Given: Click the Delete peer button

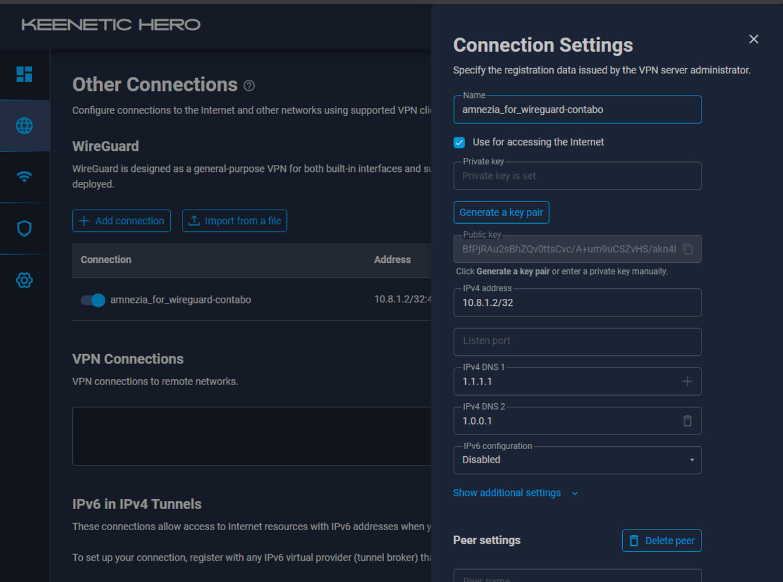Looking at the screenshot, I should tap(661, 541).
